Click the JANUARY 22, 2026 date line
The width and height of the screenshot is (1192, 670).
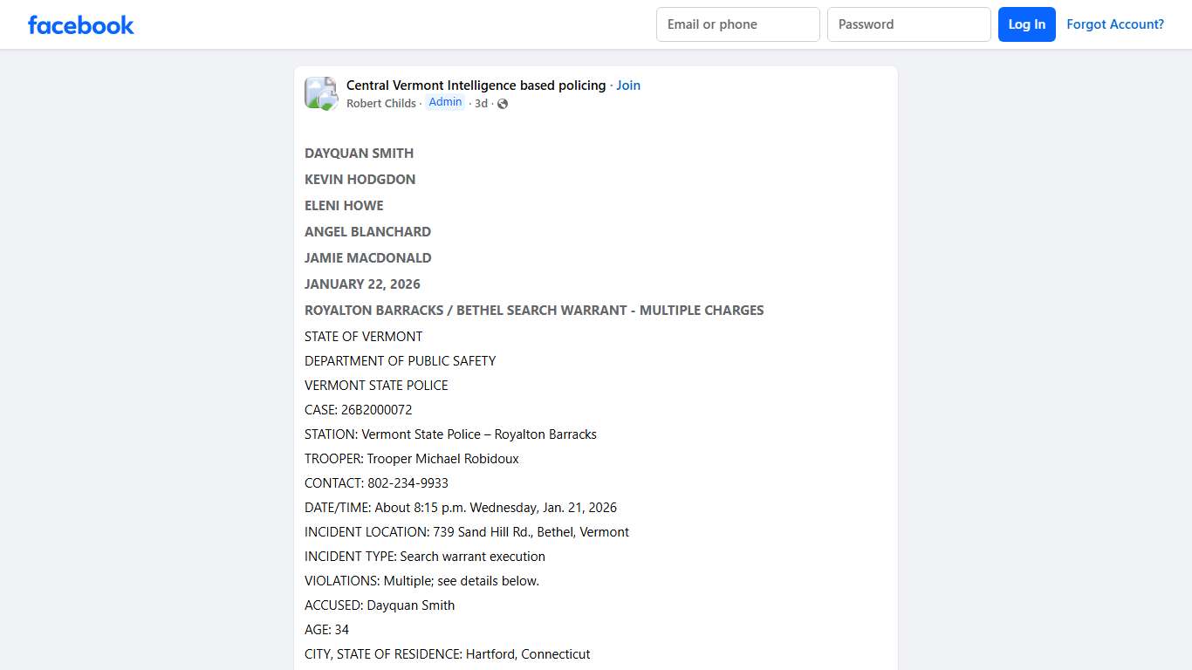[x=362, y=284]
